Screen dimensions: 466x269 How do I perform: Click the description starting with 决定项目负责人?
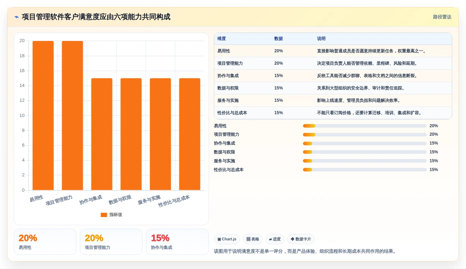368,64
